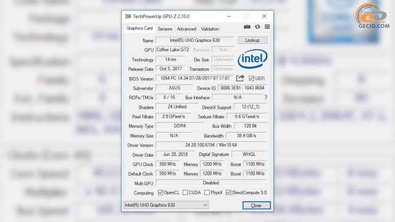This screenshot has height=222, width=395.
Task: Click the Close button
Action: 257,205
